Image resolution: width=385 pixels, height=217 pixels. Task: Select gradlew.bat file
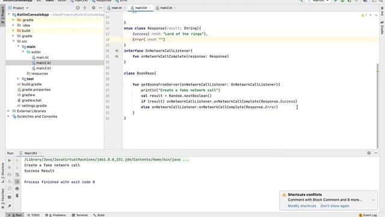(x=31, y=101)
